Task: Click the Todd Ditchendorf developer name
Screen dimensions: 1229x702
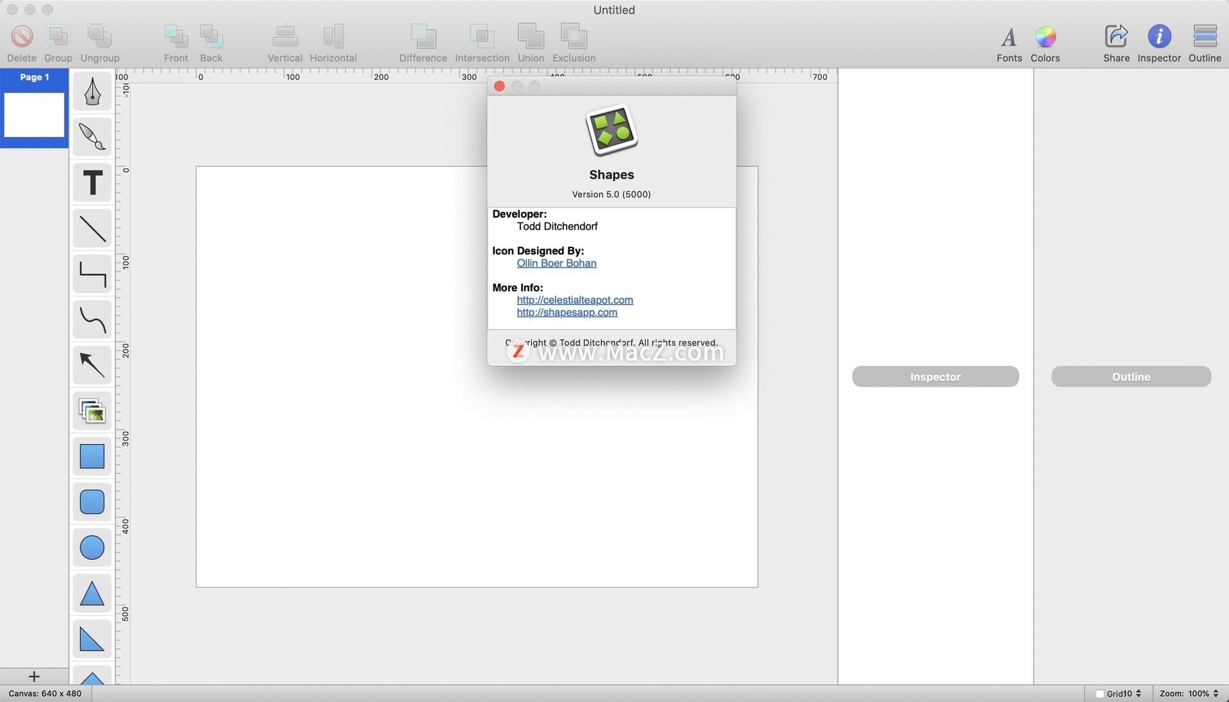Action: (557, 227)
